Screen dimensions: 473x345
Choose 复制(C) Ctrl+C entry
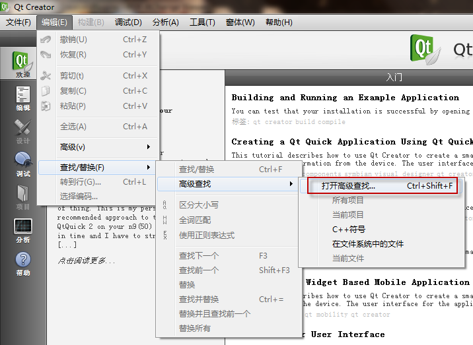pos(98,90)
